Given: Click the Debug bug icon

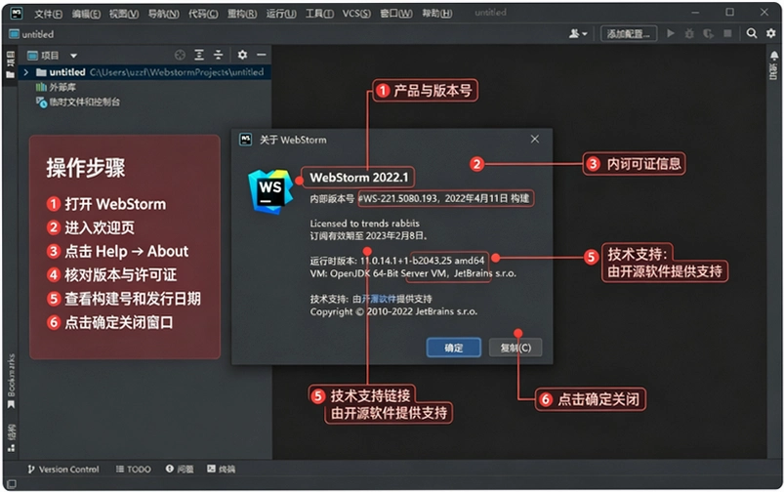Looking at the screenshot, I should click(689, 33).
